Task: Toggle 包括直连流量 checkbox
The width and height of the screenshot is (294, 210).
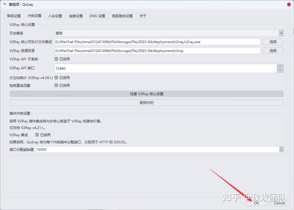Action: [56, 85]
